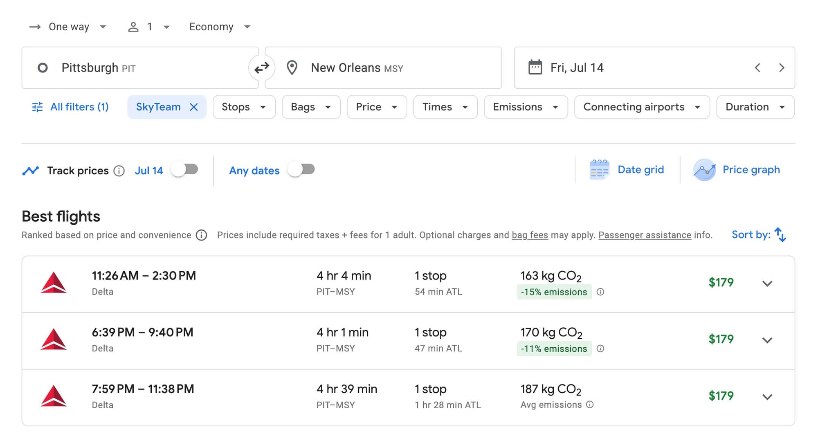Click the calendar icon in the date field

pos(534,67)
